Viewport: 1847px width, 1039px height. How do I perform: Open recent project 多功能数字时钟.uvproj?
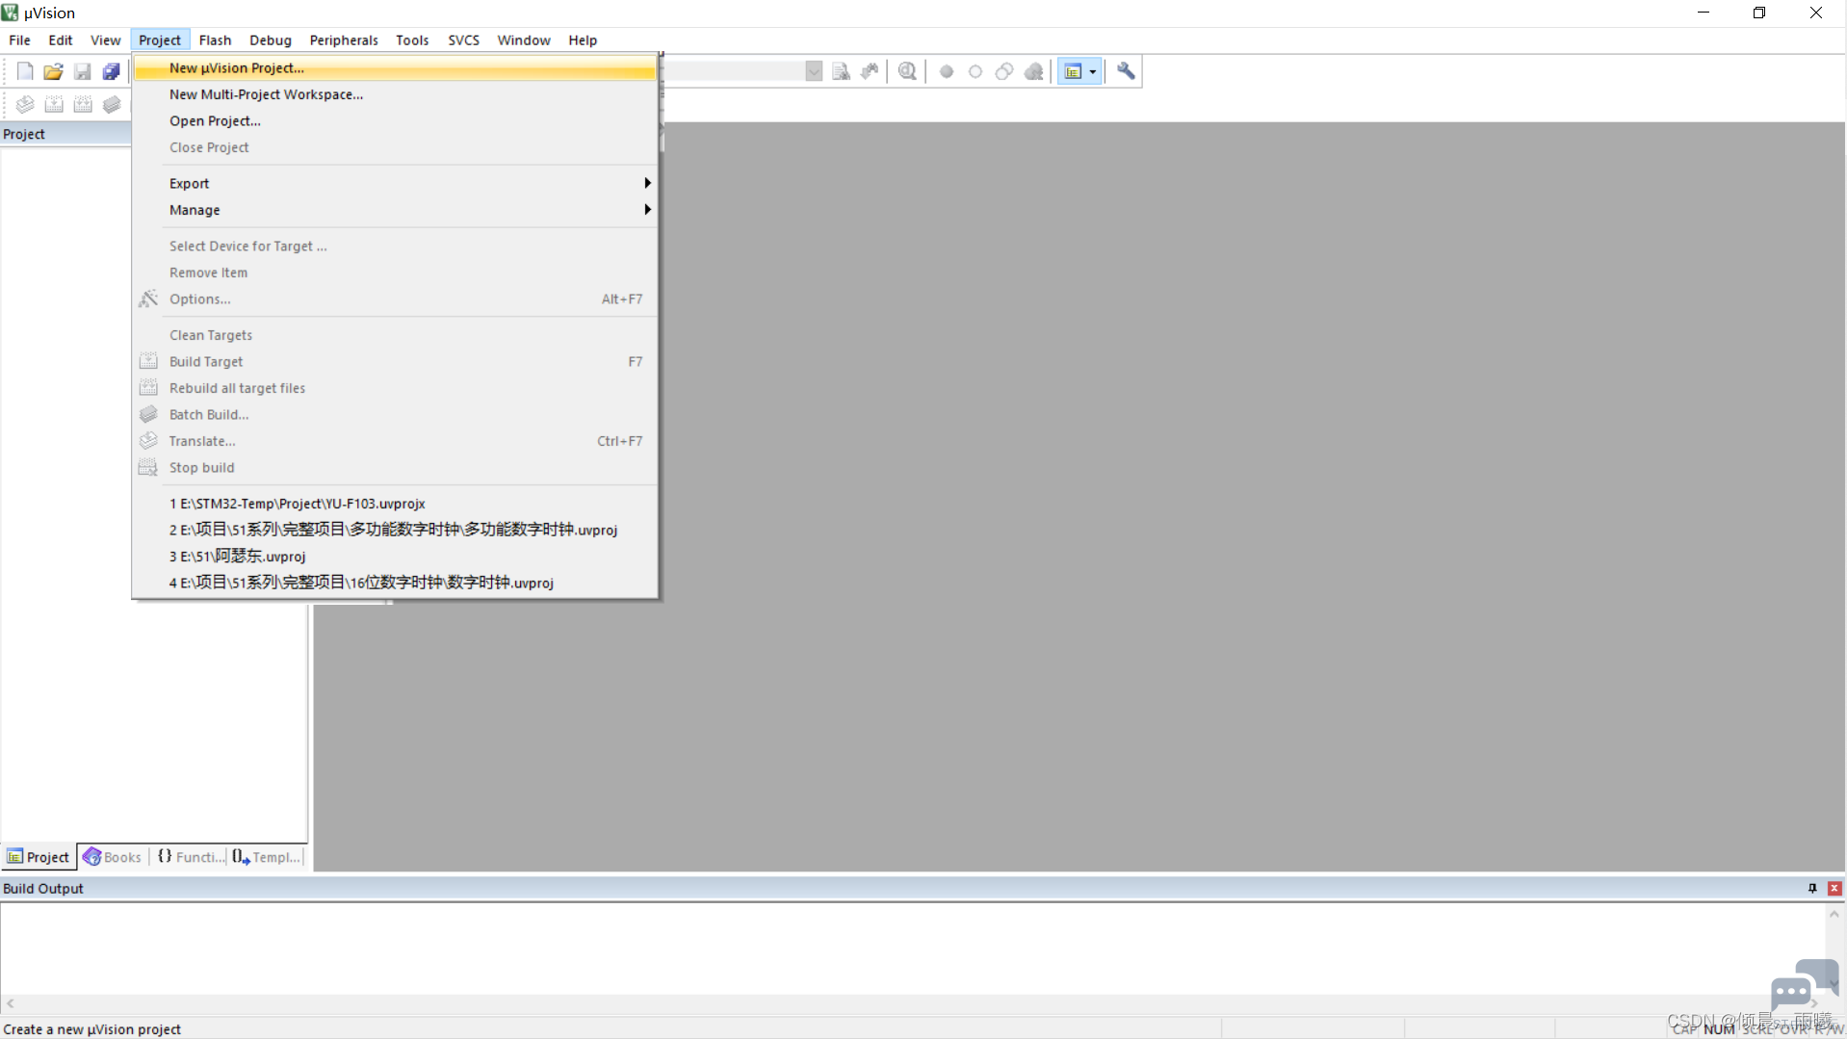coord(395,530)
